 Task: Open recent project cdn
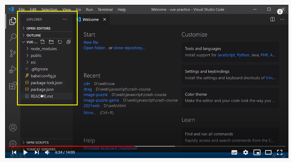(87, 84)
